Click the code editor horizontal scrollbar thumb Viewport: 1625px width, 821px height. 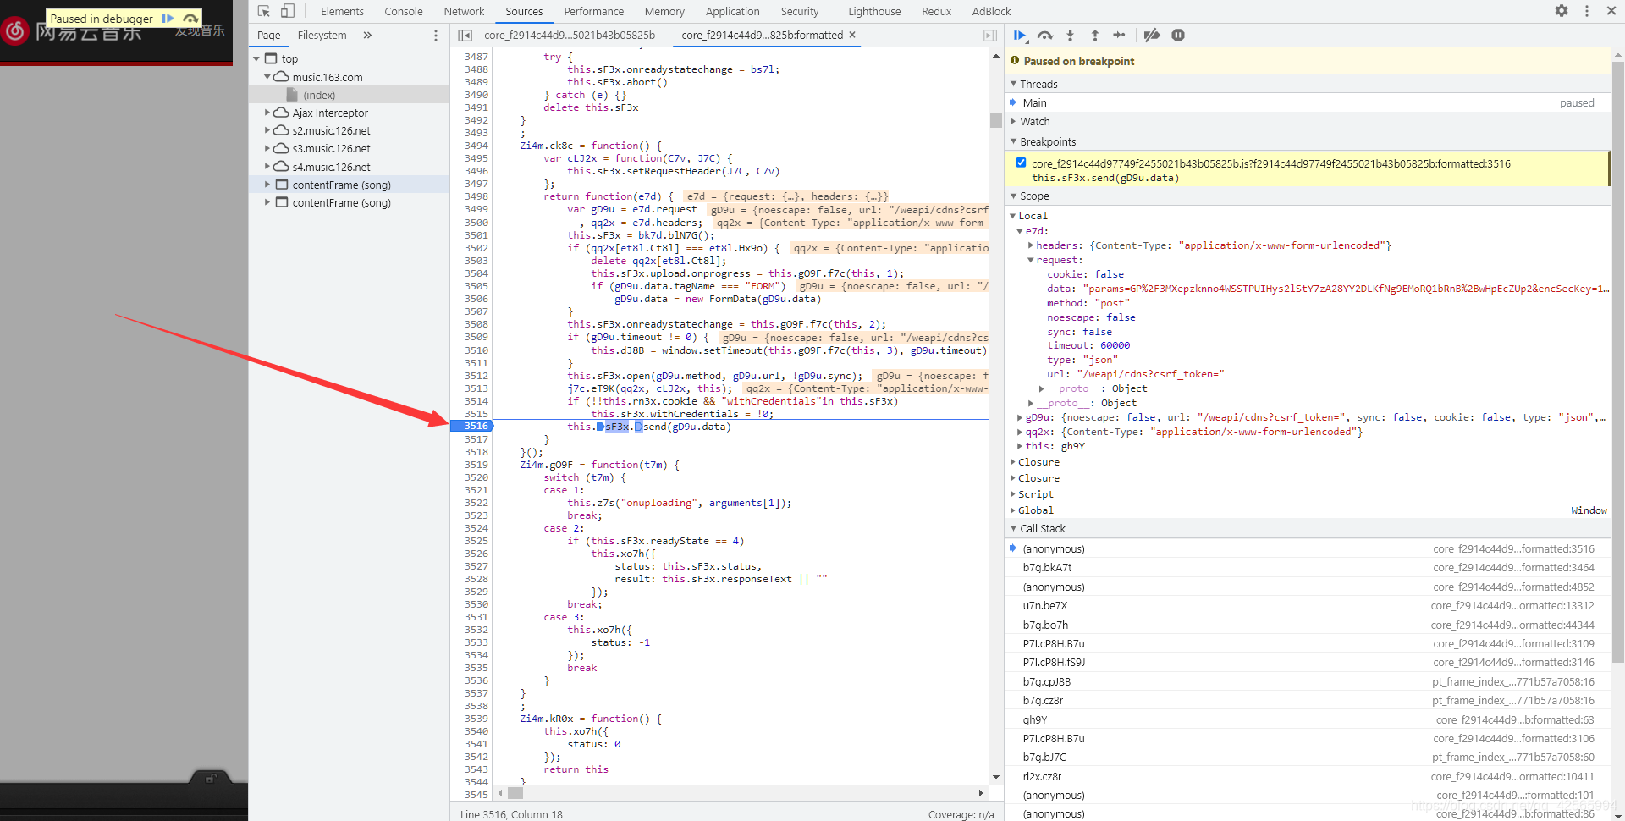click(515, 793)
